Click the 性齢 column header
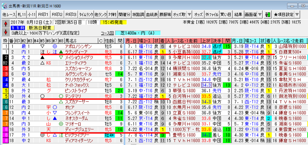This screenshot has width=308, height=145. click(x=110, y=41)
